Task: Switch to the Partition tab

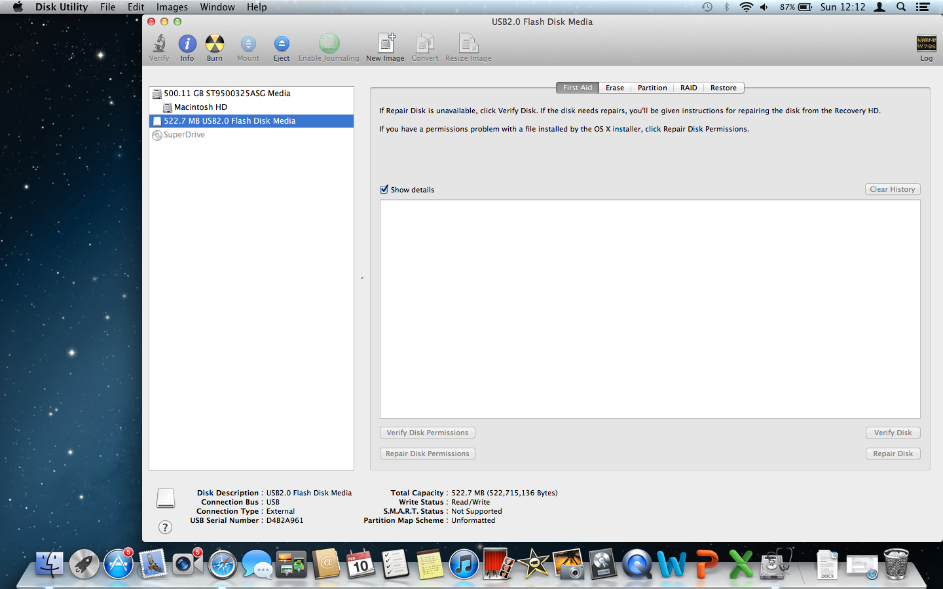Action: click(x=652, y=88)
